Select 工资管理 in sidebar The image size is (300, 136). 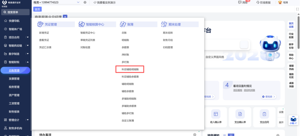(x=14, y=103)
